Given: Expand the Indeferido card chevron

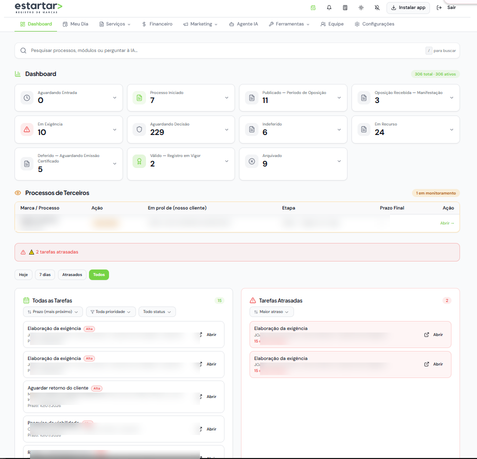Looking at the screenshot, I should tap(339, 129).
